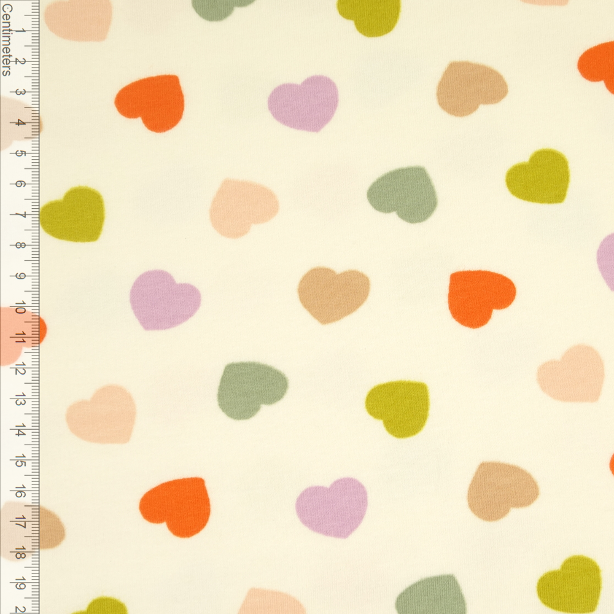
Task: Click the number 3 on the ruler
Action: (20, 92)
